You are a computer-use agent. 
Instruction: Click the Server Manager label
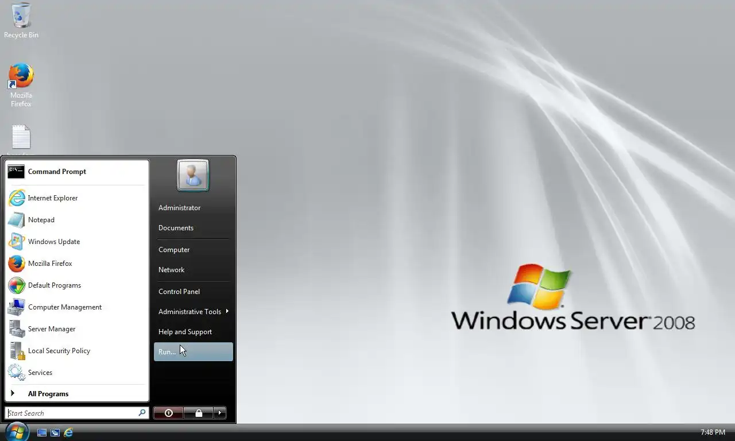(52, 329)
